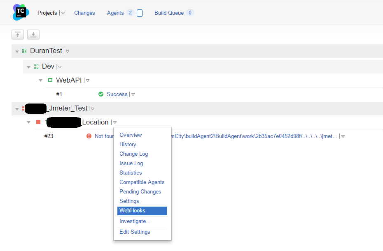Choose Investigate... in the menu
The height and width of the screenshot is (251, 383).
click(135, 221)
